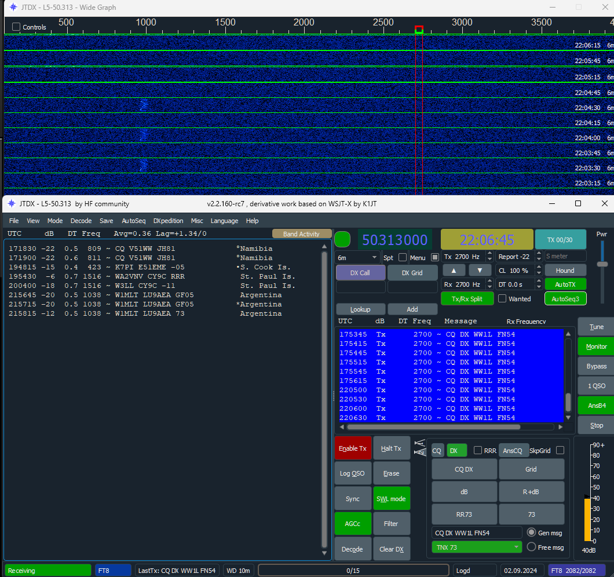Screen dimensions: 614x577
Task: Click the Erase button
Action: click(x=391, y=473)
